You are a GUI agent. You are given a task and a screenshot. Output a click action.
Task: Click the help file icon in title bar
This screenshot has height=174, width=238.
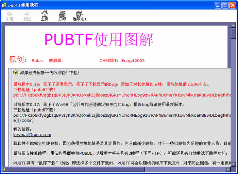(4, 5)
